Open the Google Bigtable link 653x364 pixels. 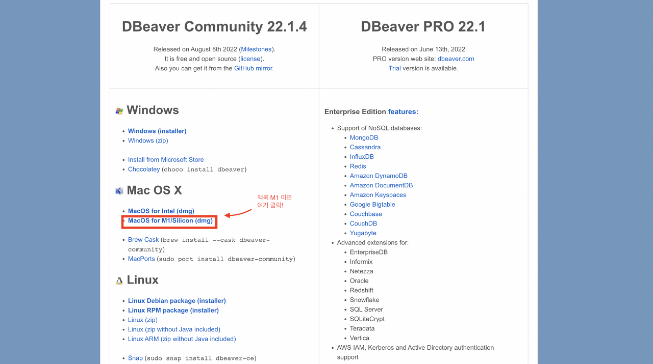pos(372,205)
